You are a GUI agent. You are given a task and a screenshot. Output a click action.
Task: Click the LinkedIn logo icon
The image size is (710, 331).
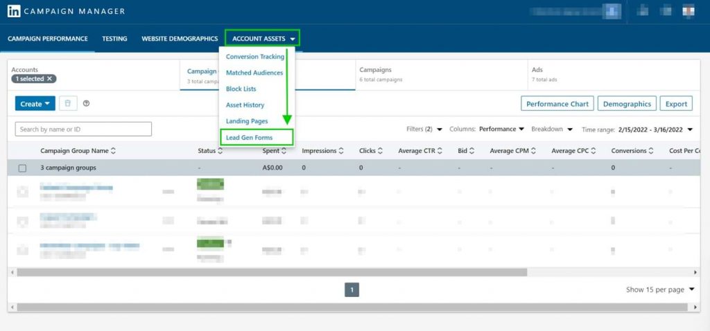14,12
